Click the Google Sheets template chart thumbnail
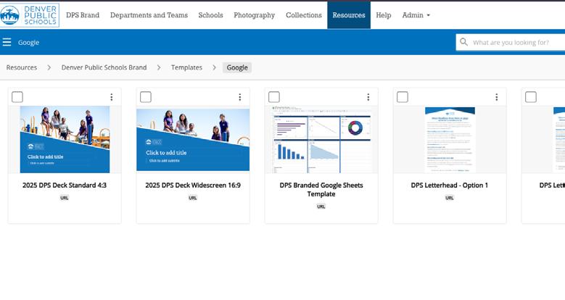 321,139
